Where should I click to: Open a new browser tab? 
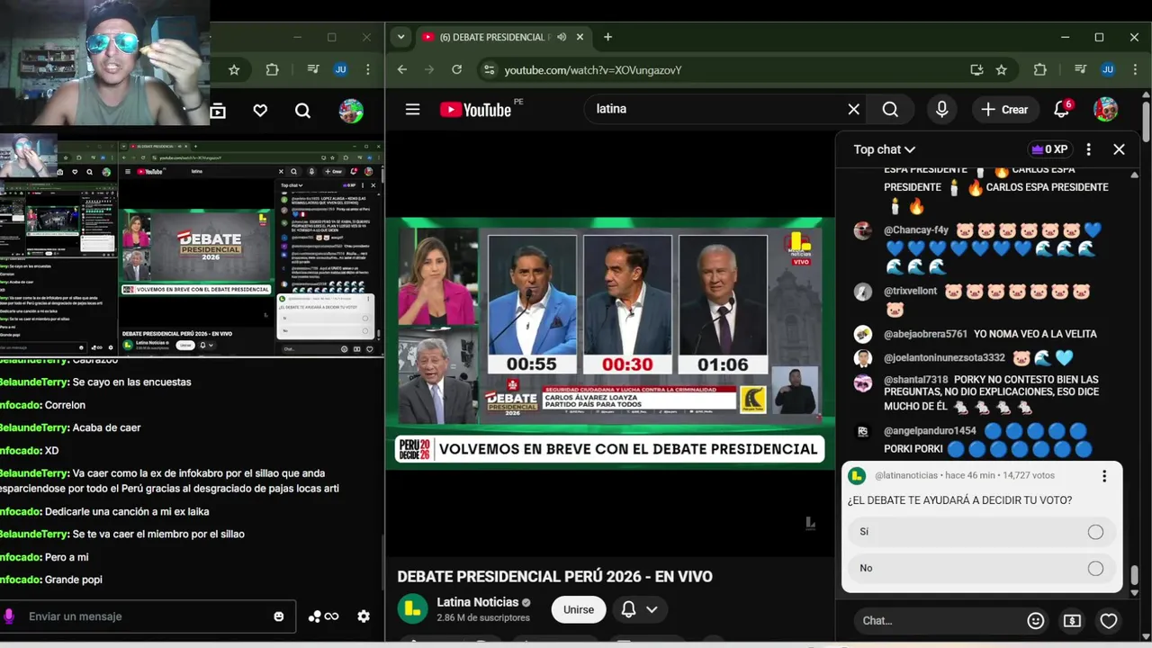[608, 37]
